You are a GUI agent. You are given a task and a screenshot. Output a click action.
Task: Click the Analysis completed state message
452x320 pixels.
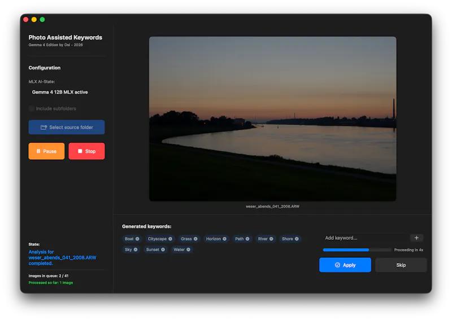click(x=62, y=257)
